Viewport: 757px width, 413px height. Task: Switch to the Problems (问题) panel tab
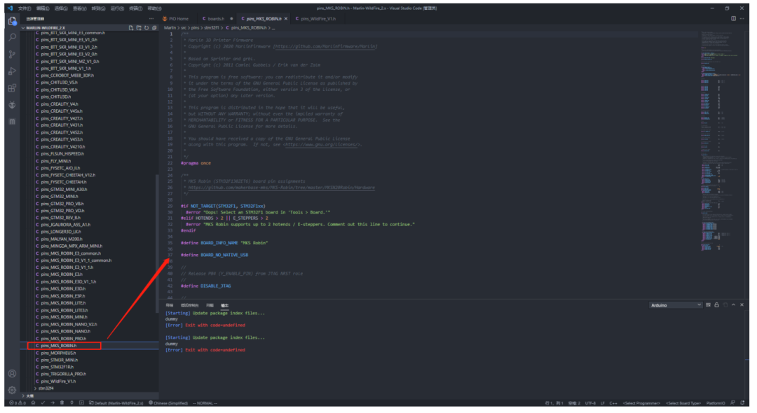(x=210, y=305)
